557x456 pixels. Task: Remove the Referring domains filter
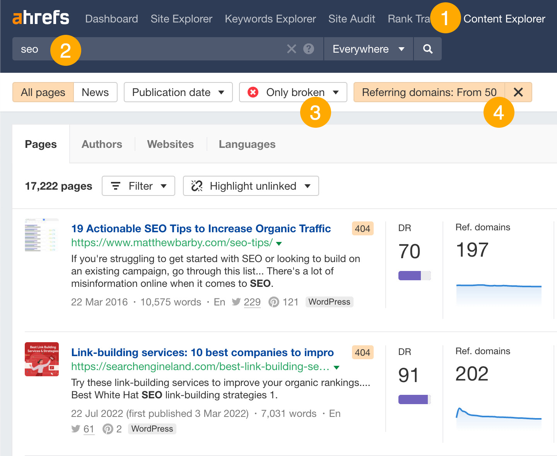[518, 92]
